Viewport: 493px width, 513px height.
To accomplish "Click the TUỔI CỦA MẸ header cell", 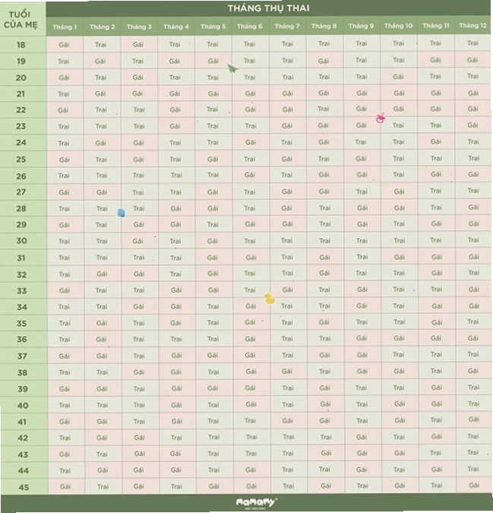I will point(23,20).
